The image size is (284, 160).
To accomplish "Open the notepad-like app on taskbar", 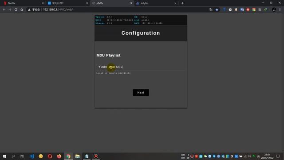I will click(87, 156).
